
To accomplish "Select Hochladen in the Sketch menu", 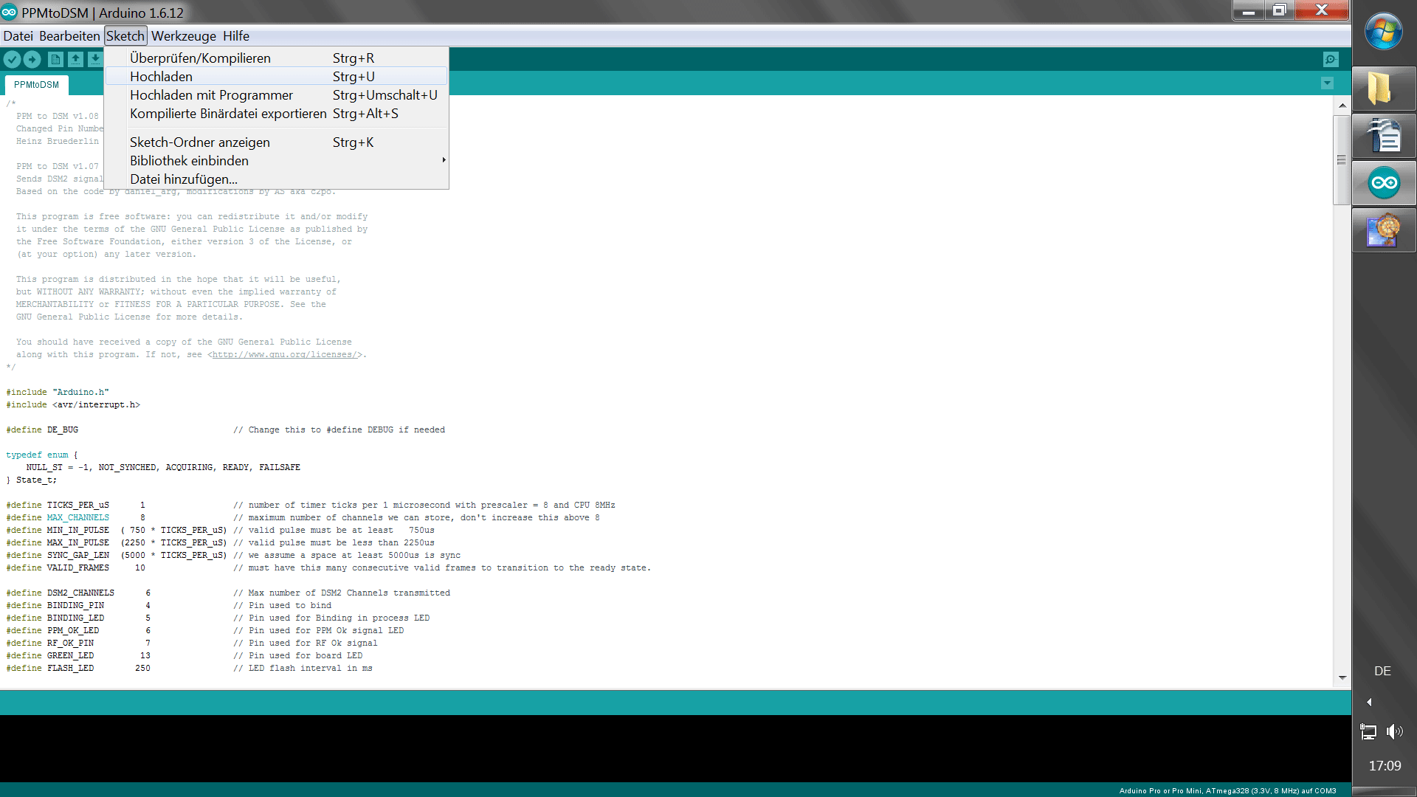I will pos(277,77).
